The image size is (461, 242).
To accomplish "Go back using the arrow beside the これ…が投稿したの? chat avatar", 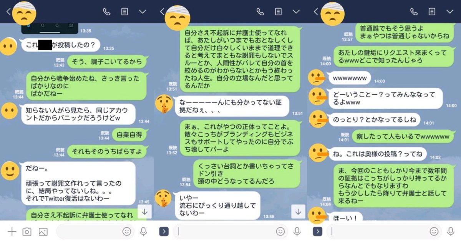I will [8, 12].
